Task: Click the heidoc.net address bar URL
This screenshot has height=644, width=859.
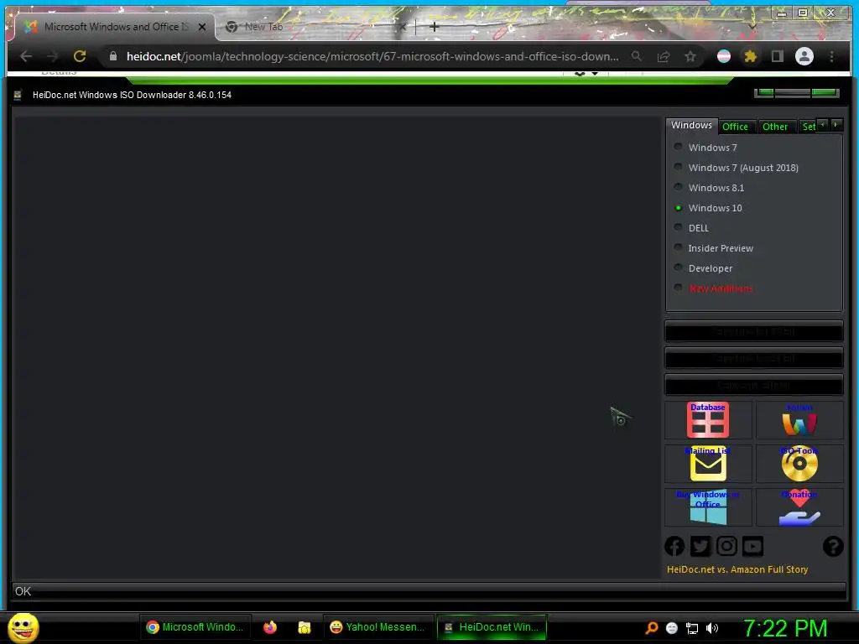Action: pos(372,56)
